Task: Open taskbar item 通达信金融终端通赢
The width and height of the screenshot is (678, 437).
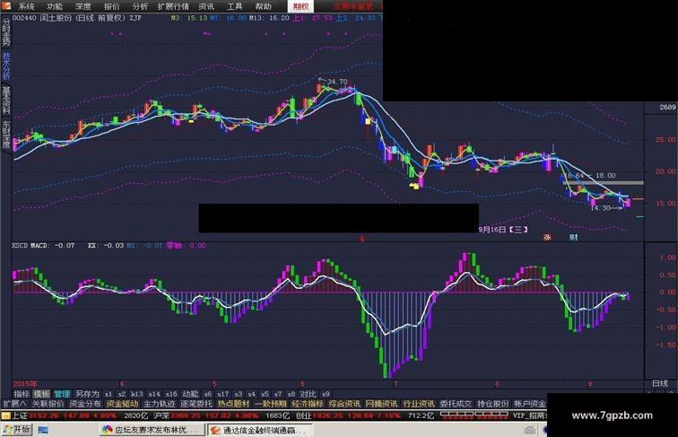Action: pos(259,430)
